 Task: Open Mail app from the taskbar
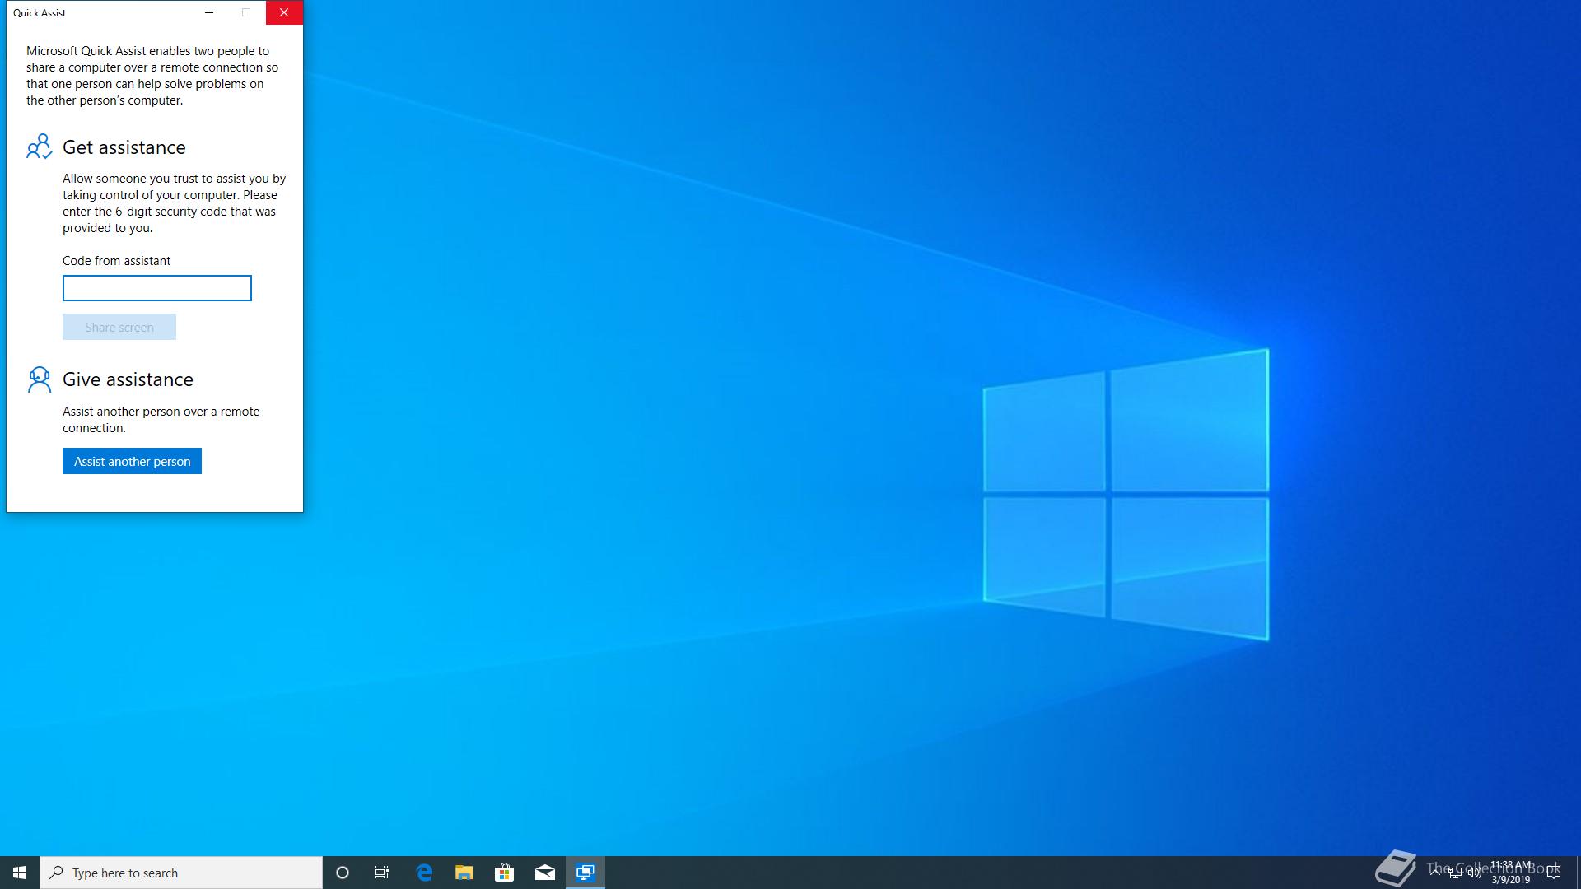(545, 873)
